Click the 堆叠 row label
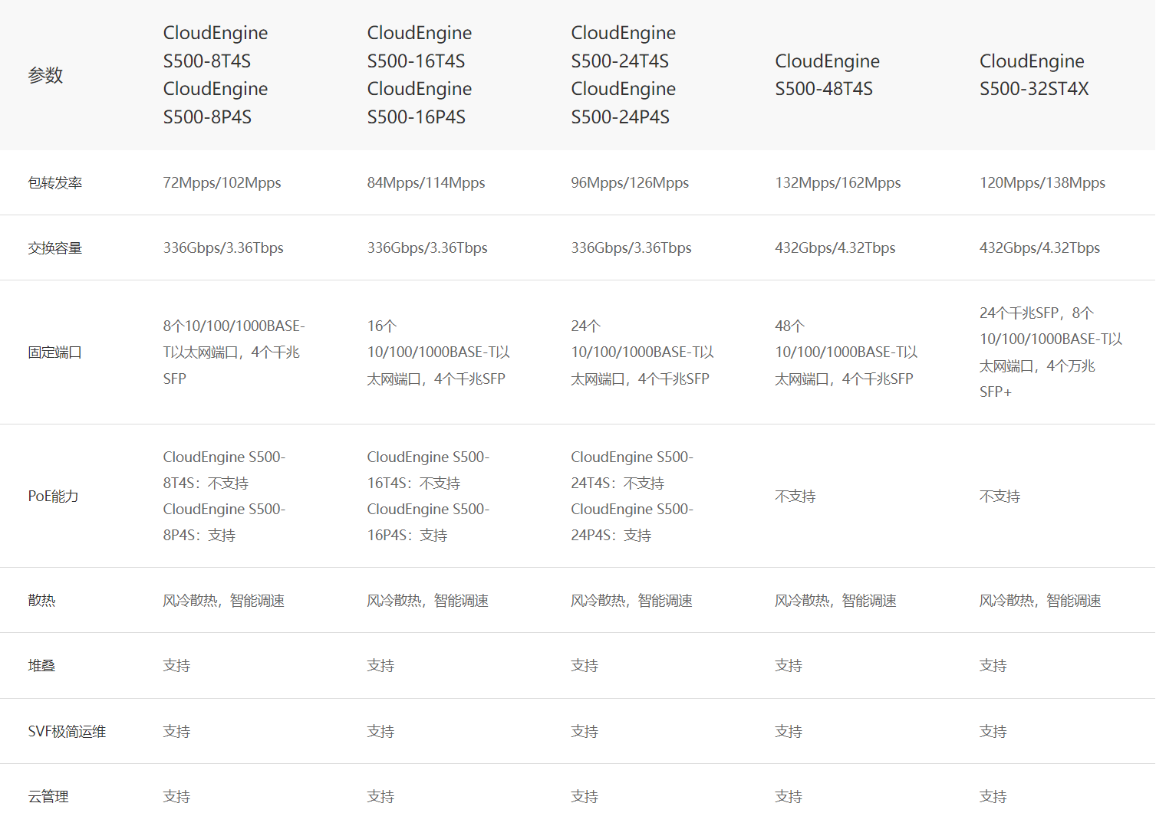This screenshot has height=826, width=1156. click(x=41, y=666)
